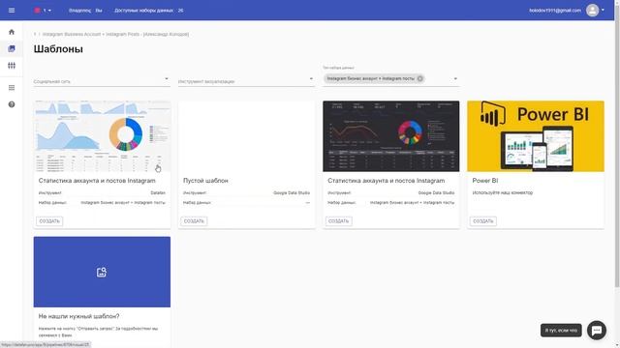Open the light Instagram dashboard thumbnail
The image size is (620, 348).
(102, 136)
